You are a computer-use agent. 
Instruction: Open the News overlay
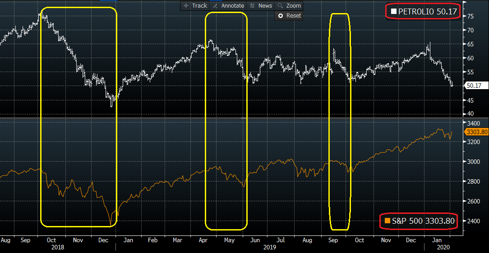click(x=261, y=6)
